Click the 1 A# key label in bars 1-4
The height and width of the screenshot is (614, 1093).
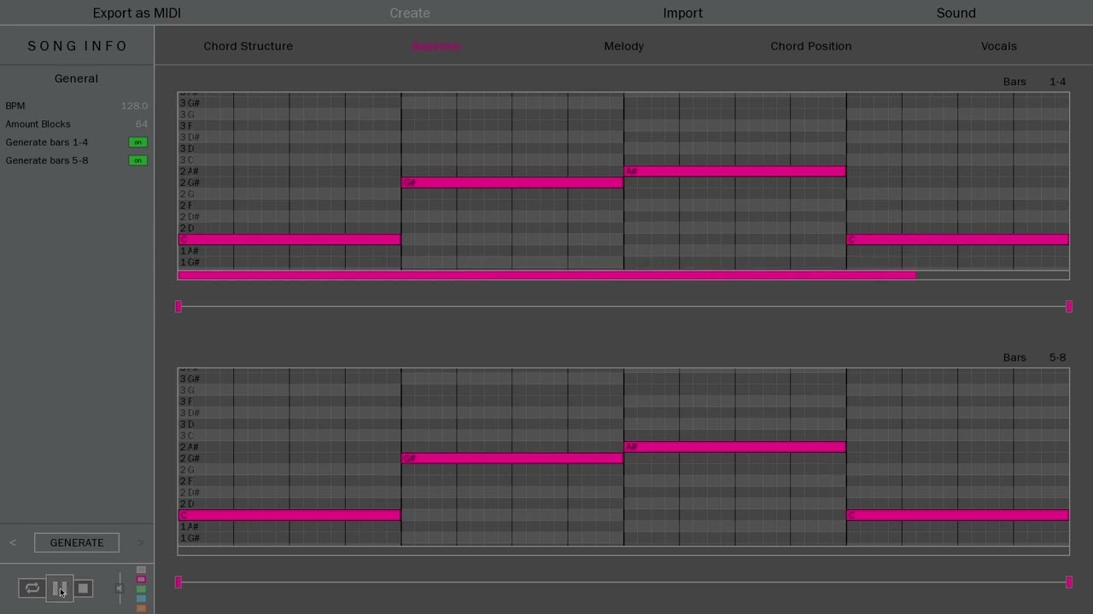[x=190, y=251]
